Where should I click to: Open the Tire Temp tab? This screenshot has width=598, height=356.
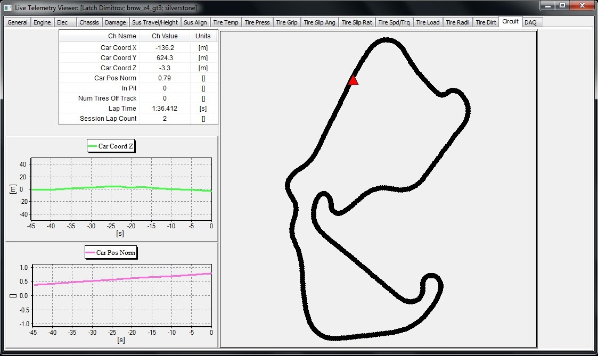(x=226, y=22)
